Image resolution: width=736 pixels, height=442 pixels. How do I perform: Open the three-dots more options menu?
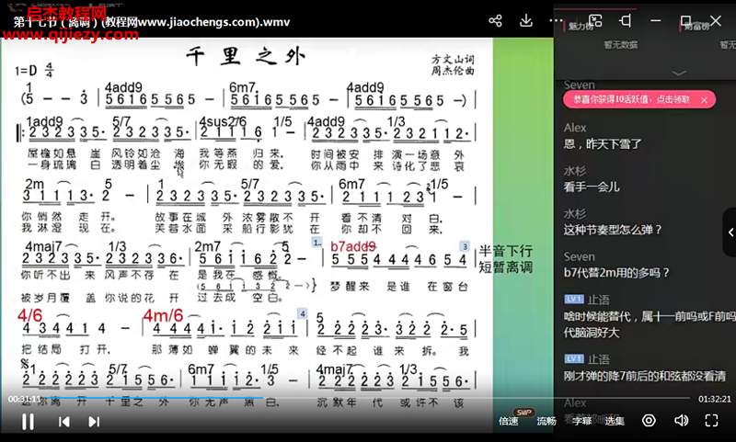[557, 20]
